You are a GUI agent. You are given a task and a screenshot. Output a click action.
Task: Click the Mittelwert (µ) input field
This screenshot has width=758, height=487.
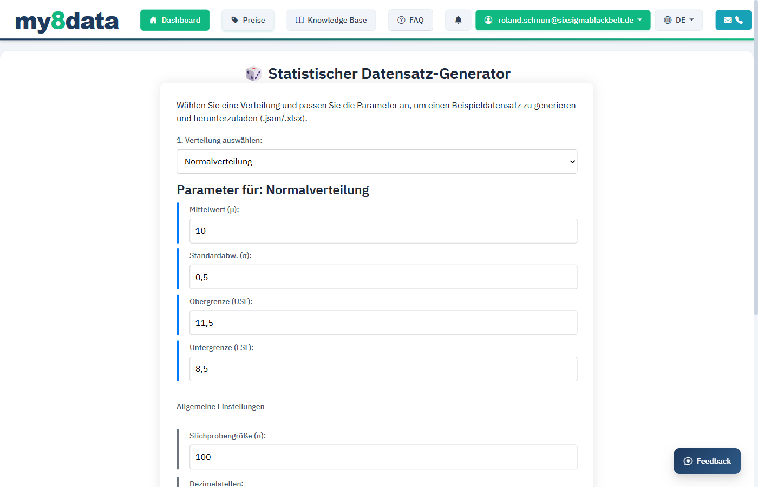pos(383,231)
